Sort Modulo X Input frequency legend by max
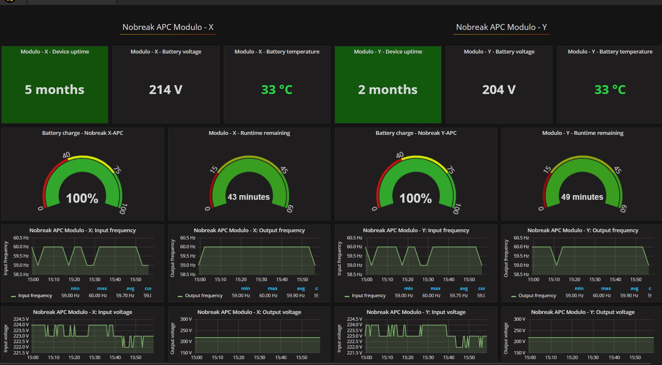Image resolution: width=662 pixels, height=365 pixels. coord(102,288)
